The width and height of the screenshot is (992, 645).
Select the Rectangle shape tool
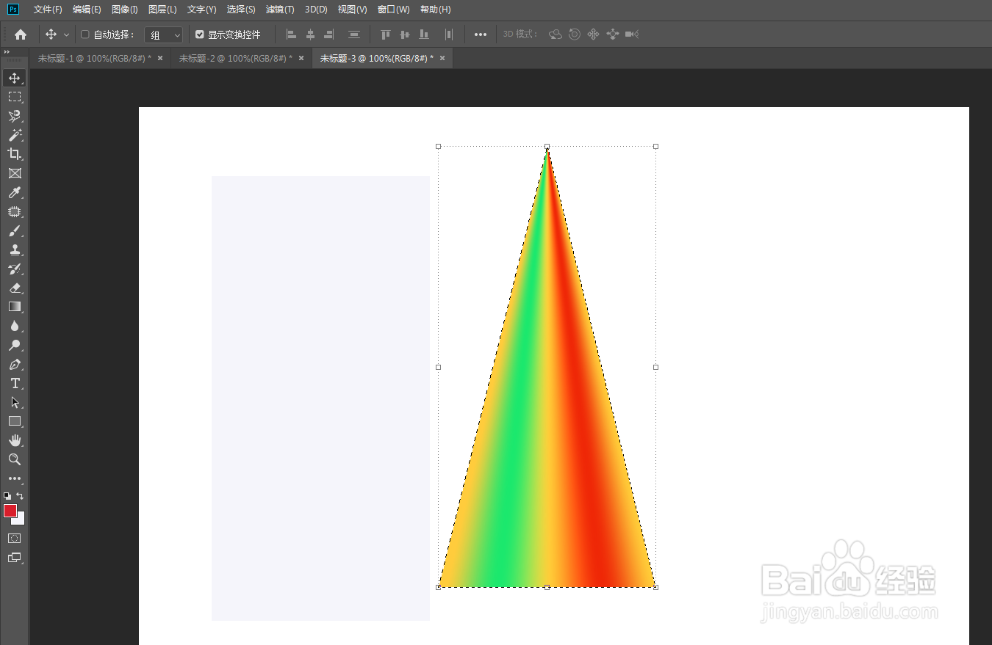click(15, 421)
